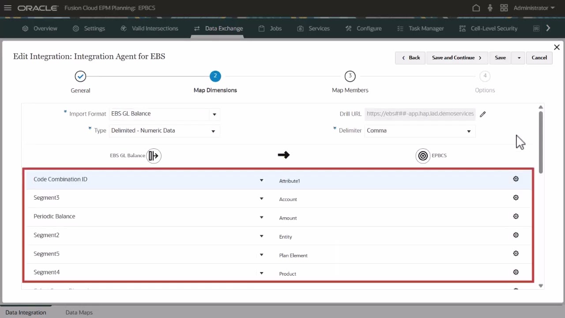
Task: Click the Cancel button
Action: [539, 58]
